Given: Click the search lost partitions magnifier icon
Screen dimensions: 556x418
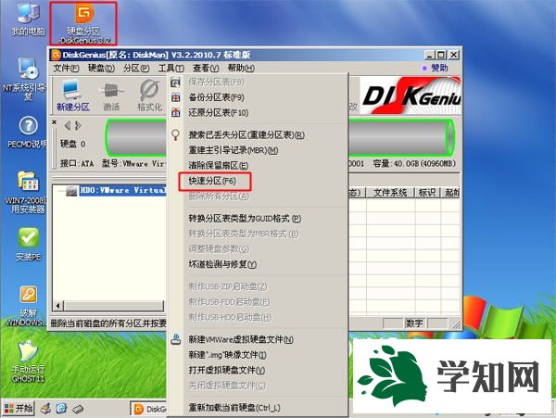Looking at the screenshot, I should tap(175, 134).
